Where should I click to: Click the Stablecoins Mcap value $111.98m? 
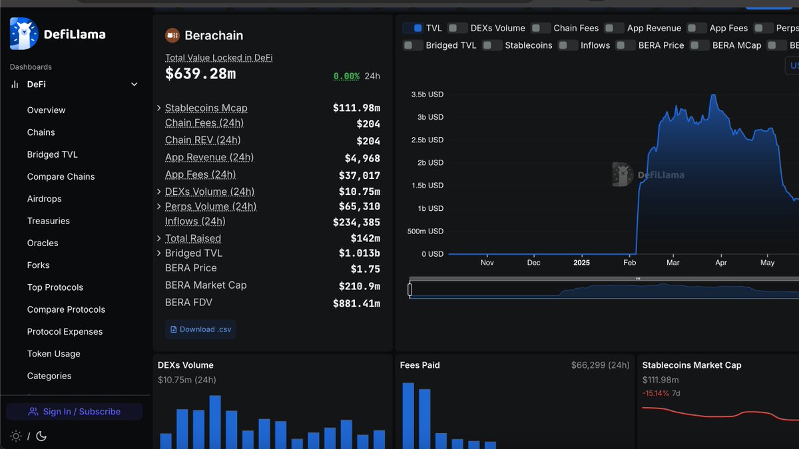357,108
